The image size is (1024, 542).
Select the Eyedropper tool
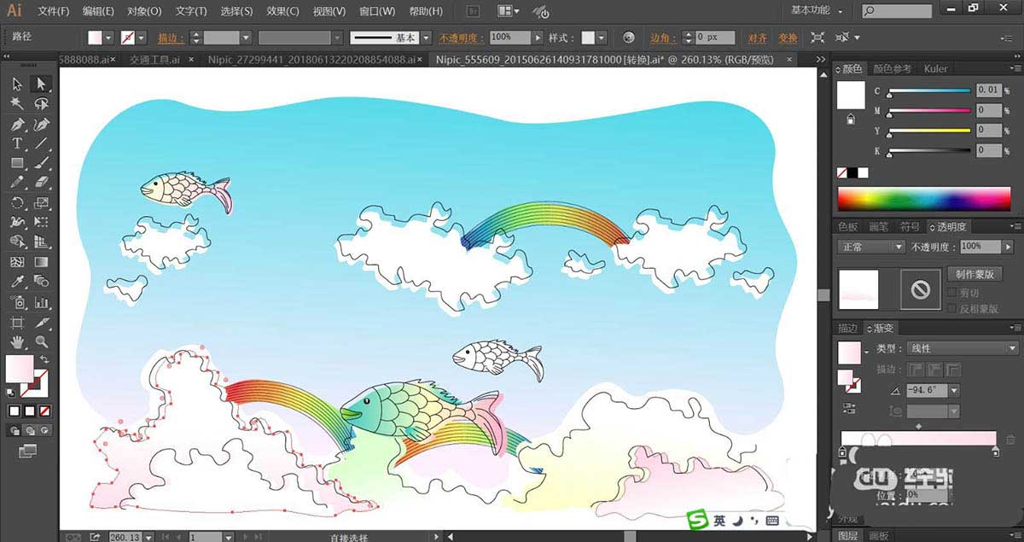[17, 282]
